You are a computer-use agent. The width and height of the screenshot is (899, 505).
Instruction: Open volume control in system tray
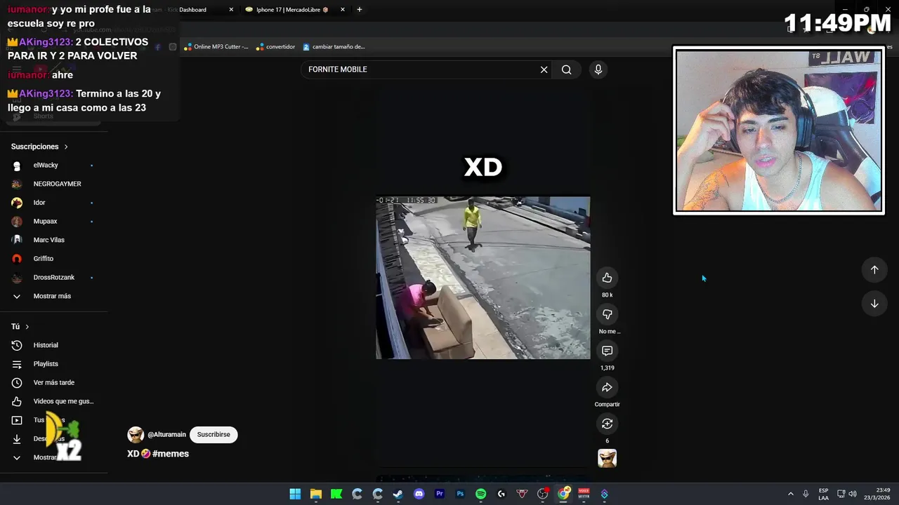pos(853,494)
